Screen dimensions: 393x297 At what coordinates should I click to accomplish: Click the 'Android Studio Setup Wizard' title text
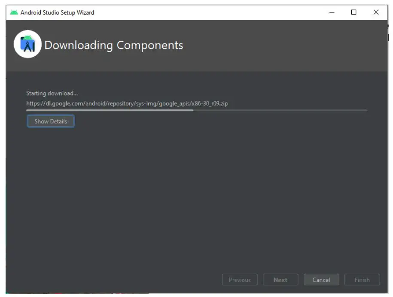click(x=58, y=12)
